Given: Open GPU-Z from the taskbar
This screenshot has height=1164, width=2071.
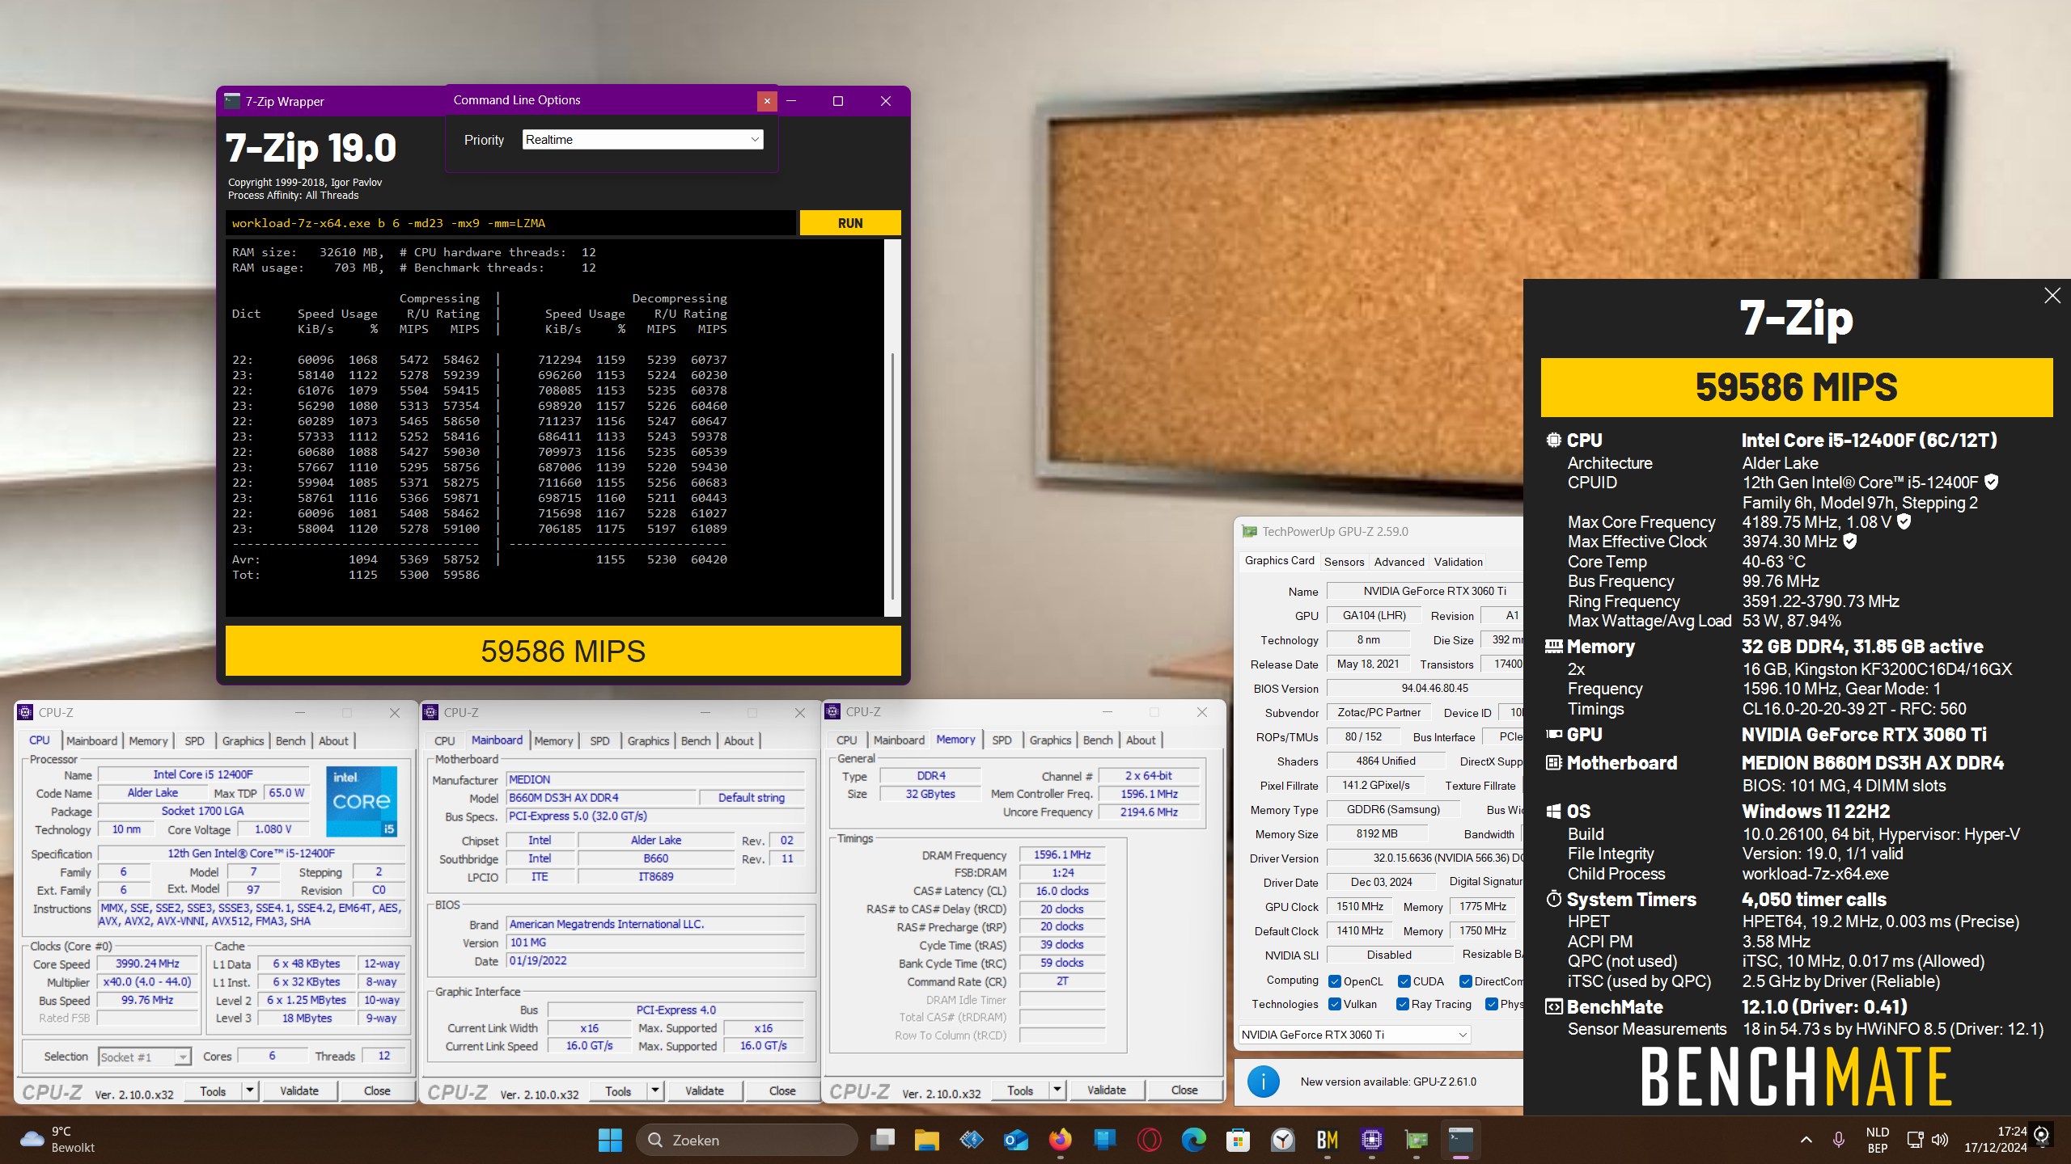Looking at the screenshot, I should (x=1416, y=1140).
